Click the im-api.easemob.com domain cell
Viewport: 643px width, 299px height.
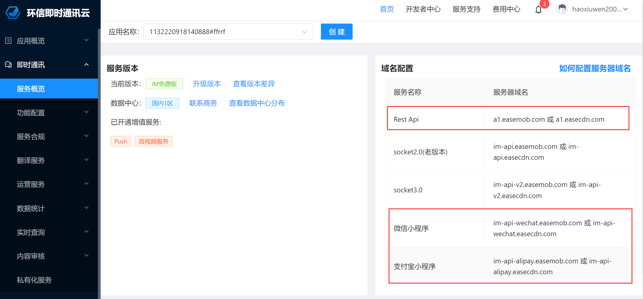pos(560,152)
